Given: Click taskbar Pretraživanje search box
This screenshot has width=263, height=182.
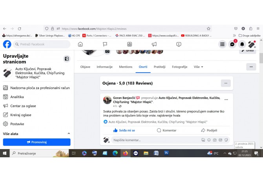Looking at the screenshot, I should tap(39, 153).
